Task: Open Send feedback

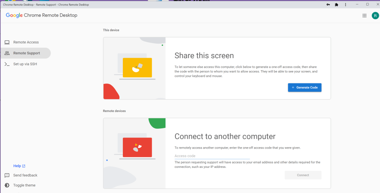Action: [x=25, y=175]
